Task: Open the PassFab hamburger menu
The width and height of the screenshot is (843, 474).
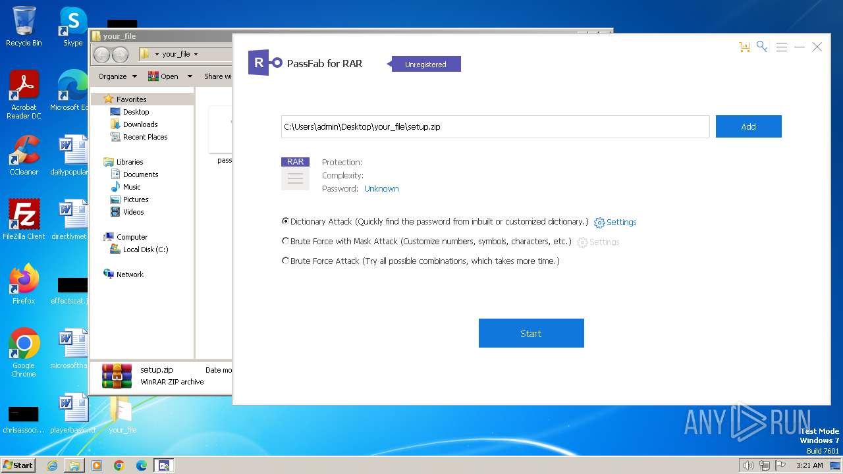Action: 781,47
